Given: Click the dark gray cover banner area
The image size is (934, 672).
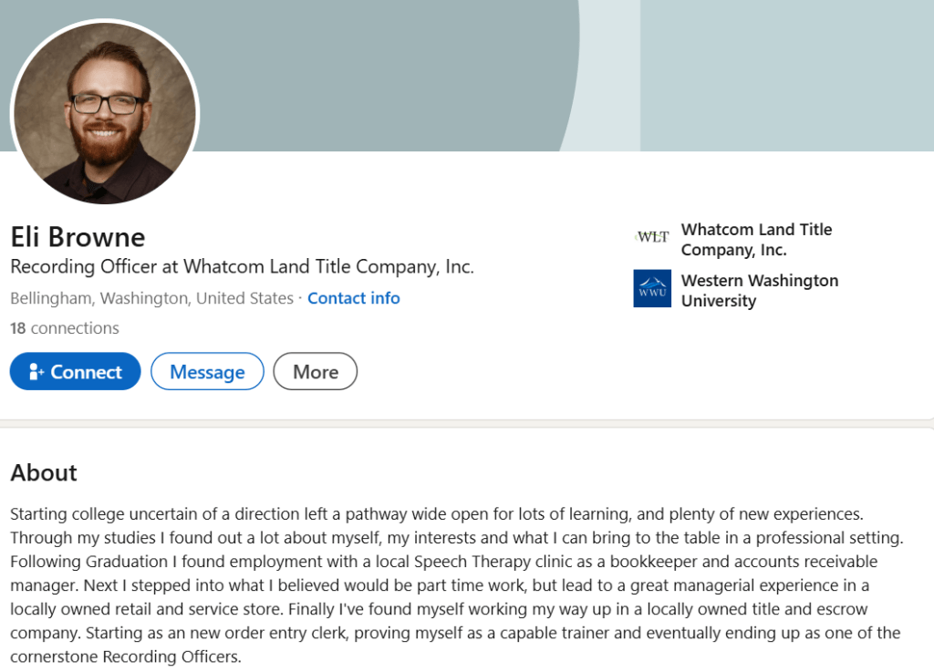Looking at the screenshot, I should 365,73.
